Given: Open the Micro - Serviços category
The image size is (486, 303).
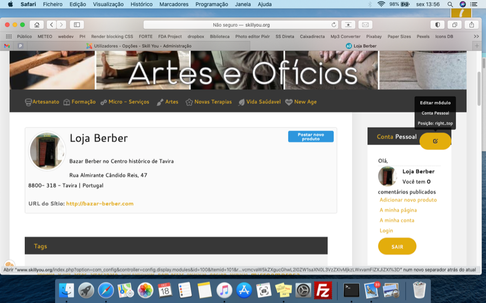Looking at the screenshot, I should pyautogui.click(x=125, y=102).
